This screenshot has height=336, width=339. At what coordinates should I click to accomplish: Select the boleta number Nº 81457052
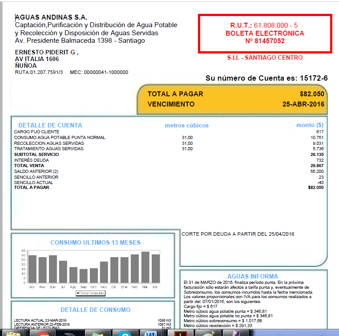265,41
